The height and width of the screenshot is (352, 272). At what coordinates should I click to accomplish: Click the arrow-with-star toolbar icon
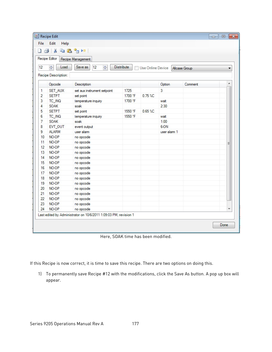(x=83, y=51)
